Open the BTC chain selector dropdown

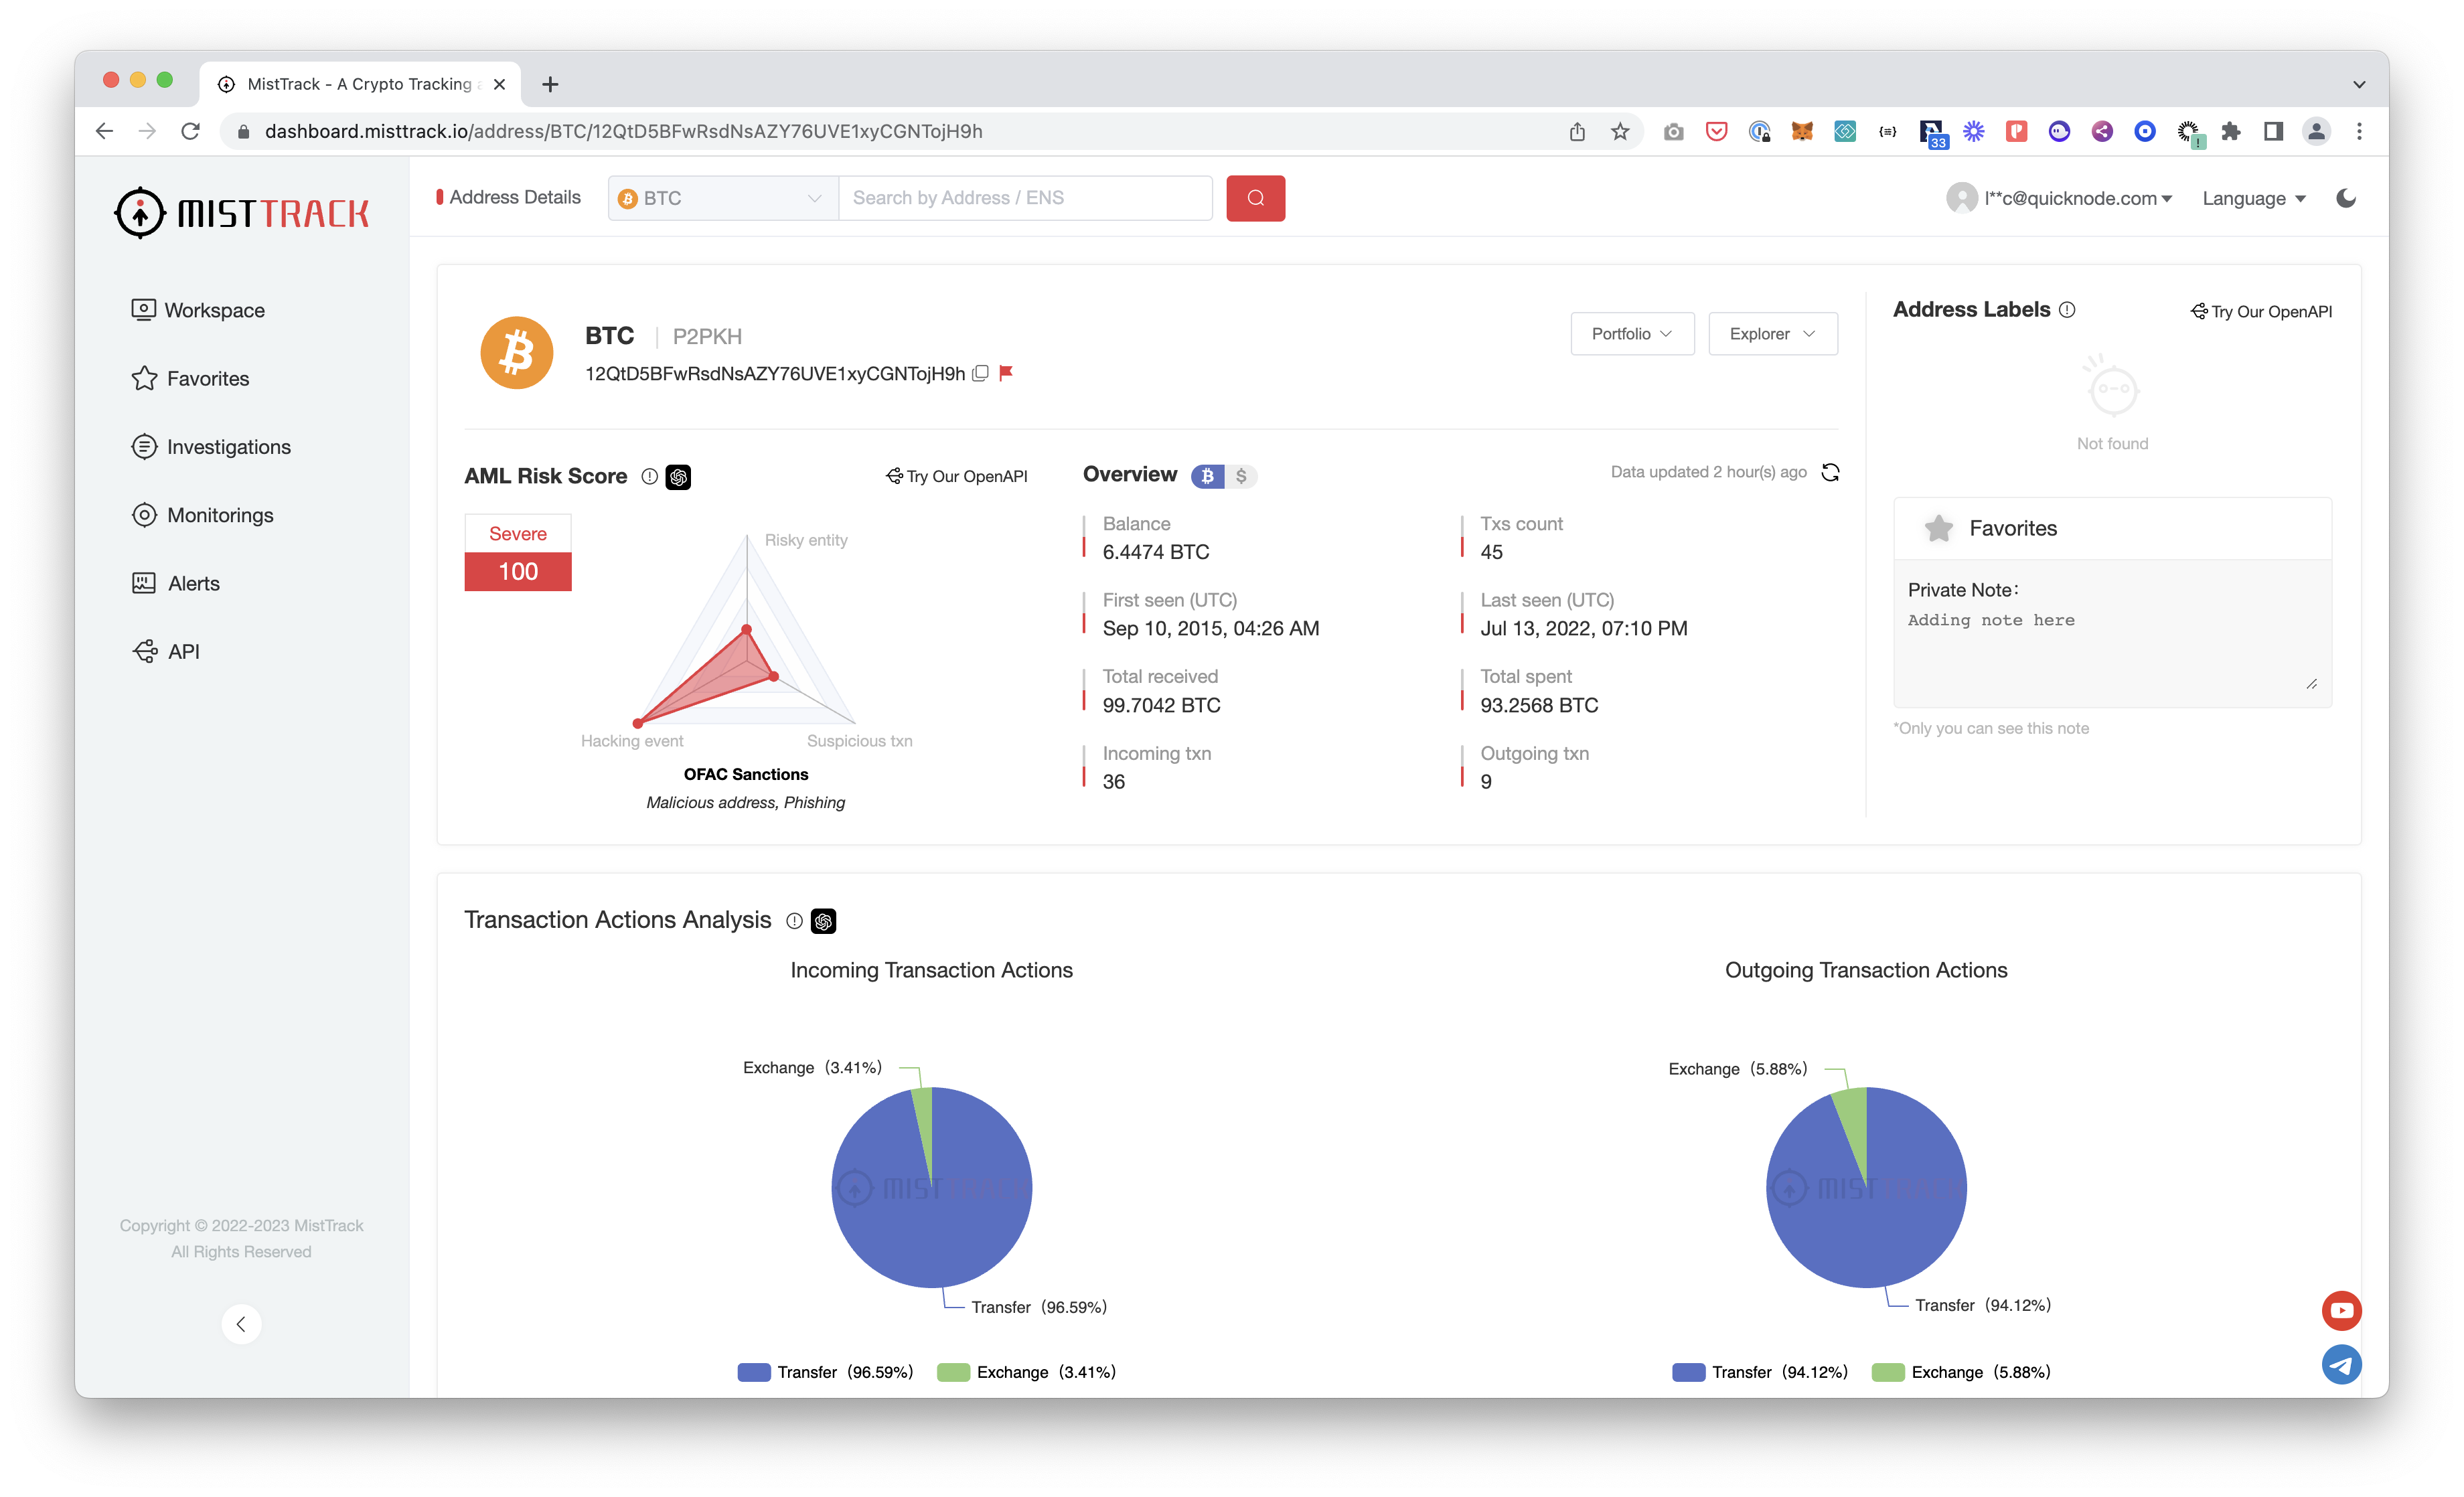pos(722,198)
